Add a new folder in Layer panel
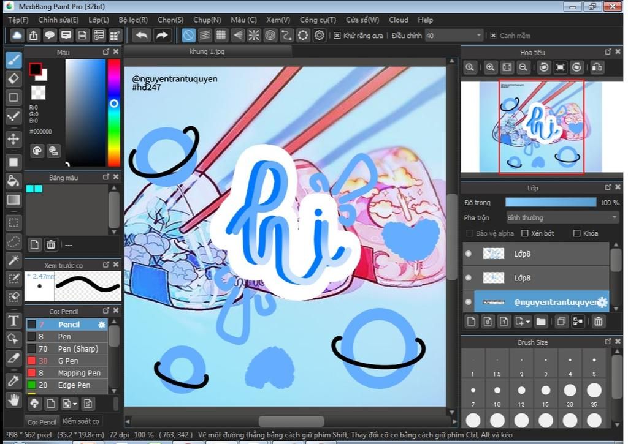Image resolution: width=628 pixels, height=444 pixels. [541, 321]
